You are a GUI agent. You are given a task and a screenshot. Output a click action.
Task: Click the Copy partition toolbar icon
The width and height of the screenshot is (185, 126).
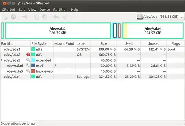pos(36,17)
